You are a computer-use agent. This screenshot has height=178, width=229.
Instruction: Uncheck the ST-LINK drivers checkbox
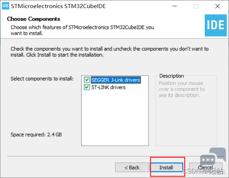click(x=87, y=87)
